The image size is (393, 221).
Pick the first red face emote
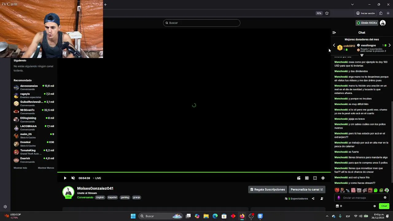click(x=337, y=190)
